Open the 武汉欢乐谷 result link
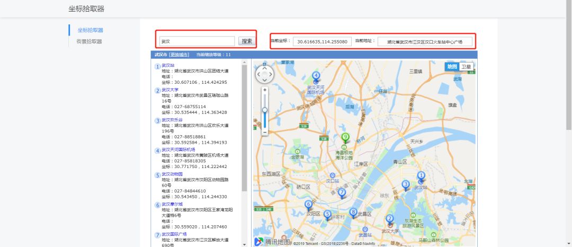This screenshot has height=247, width=572. pos(172,120)
